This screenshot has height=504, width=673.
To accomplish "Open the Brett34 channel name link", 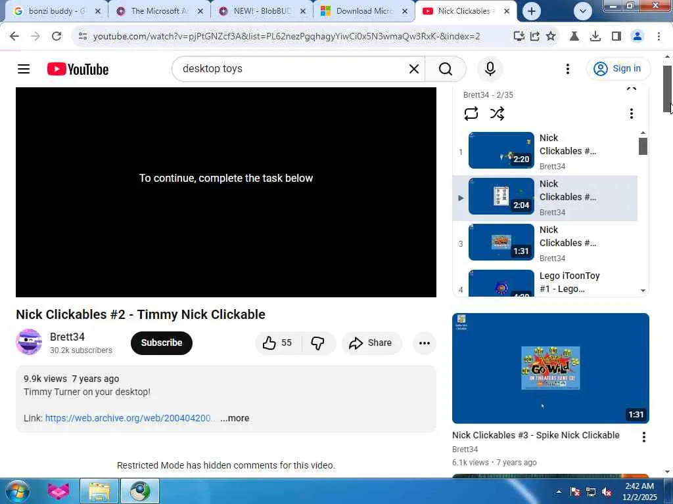I will coord(67,337).
